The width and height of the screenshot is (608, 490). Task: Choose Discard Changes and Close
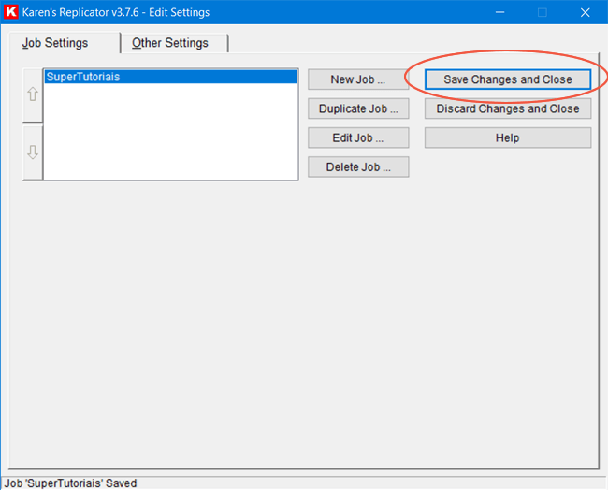508,108
